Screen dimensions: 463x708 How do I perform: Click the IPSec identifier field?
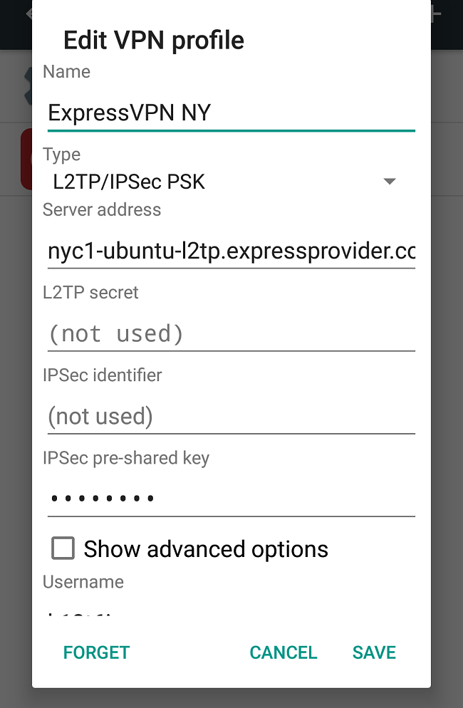pos(231,416)
